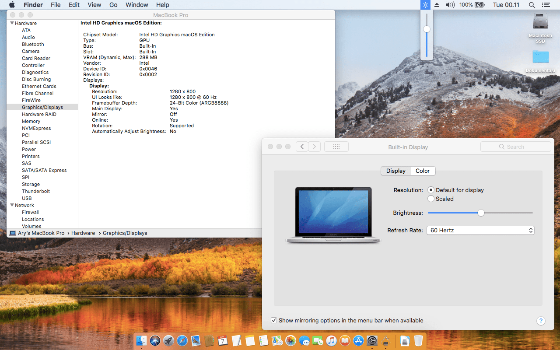The height and width of the screenshot is (350, 560).
Task: Uncheck Show mirroring options in the menu bar
Action: (274, 320)
